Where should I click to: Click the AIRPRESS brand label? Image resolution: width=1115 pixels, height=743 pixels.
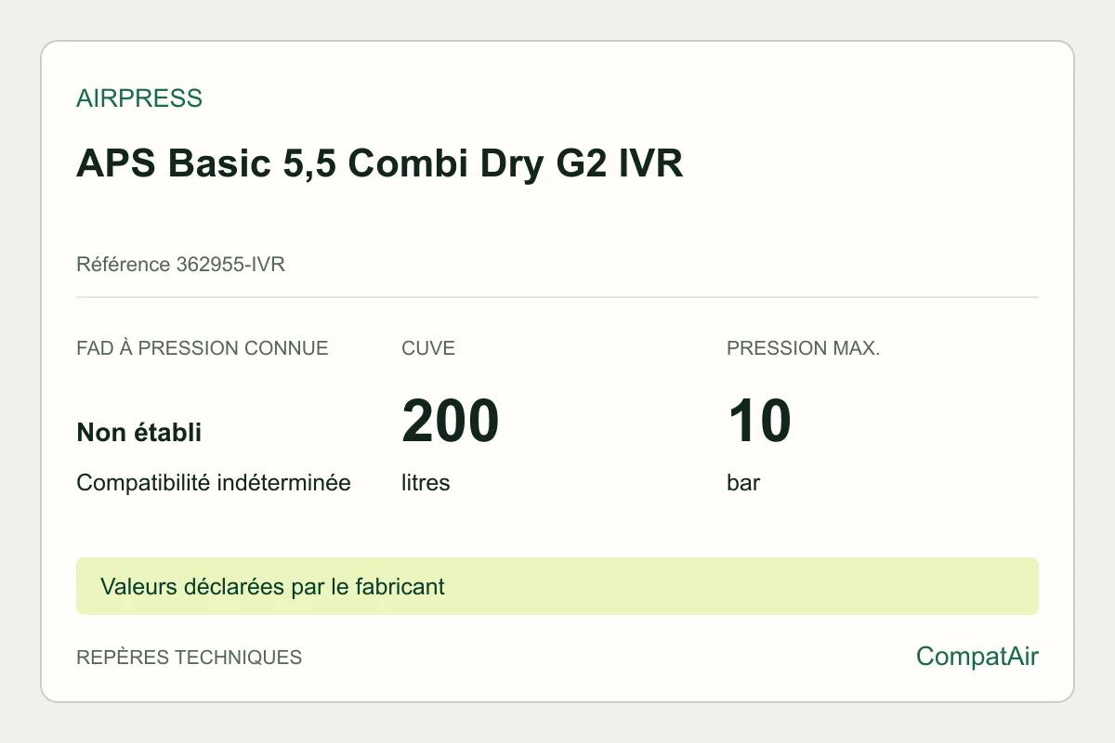pos(139,98)
